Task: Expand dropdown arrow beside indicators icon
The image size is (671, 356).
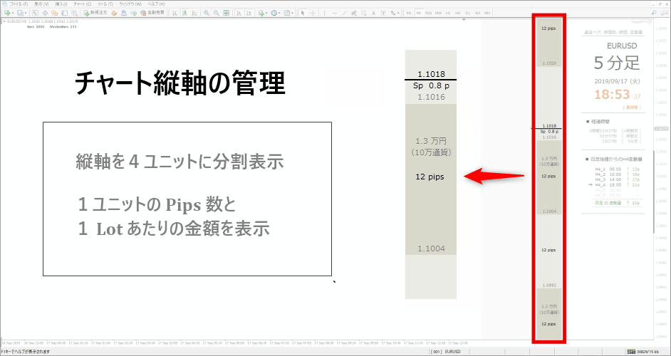Action: [x=266, y=13]
